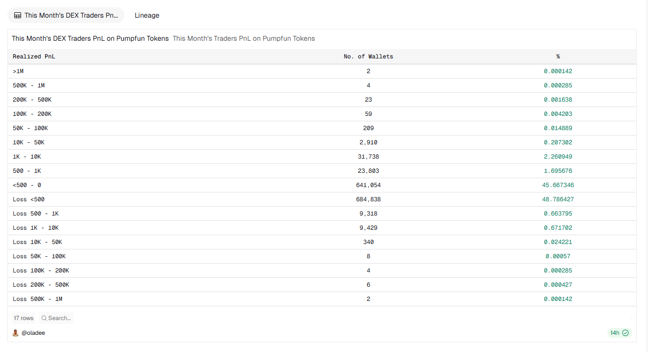
Task: Click the table icon in the query tab
Action: coord(18,15)
